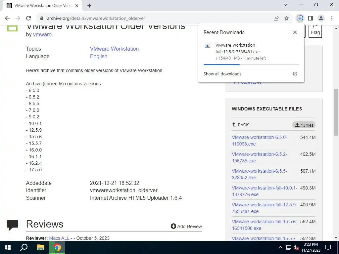Click VMware-workstation-full-12.5.9-7535481.exe in file list
This screenshot has width=339, height=254.
pyautogui.click(x=265, y=208)
